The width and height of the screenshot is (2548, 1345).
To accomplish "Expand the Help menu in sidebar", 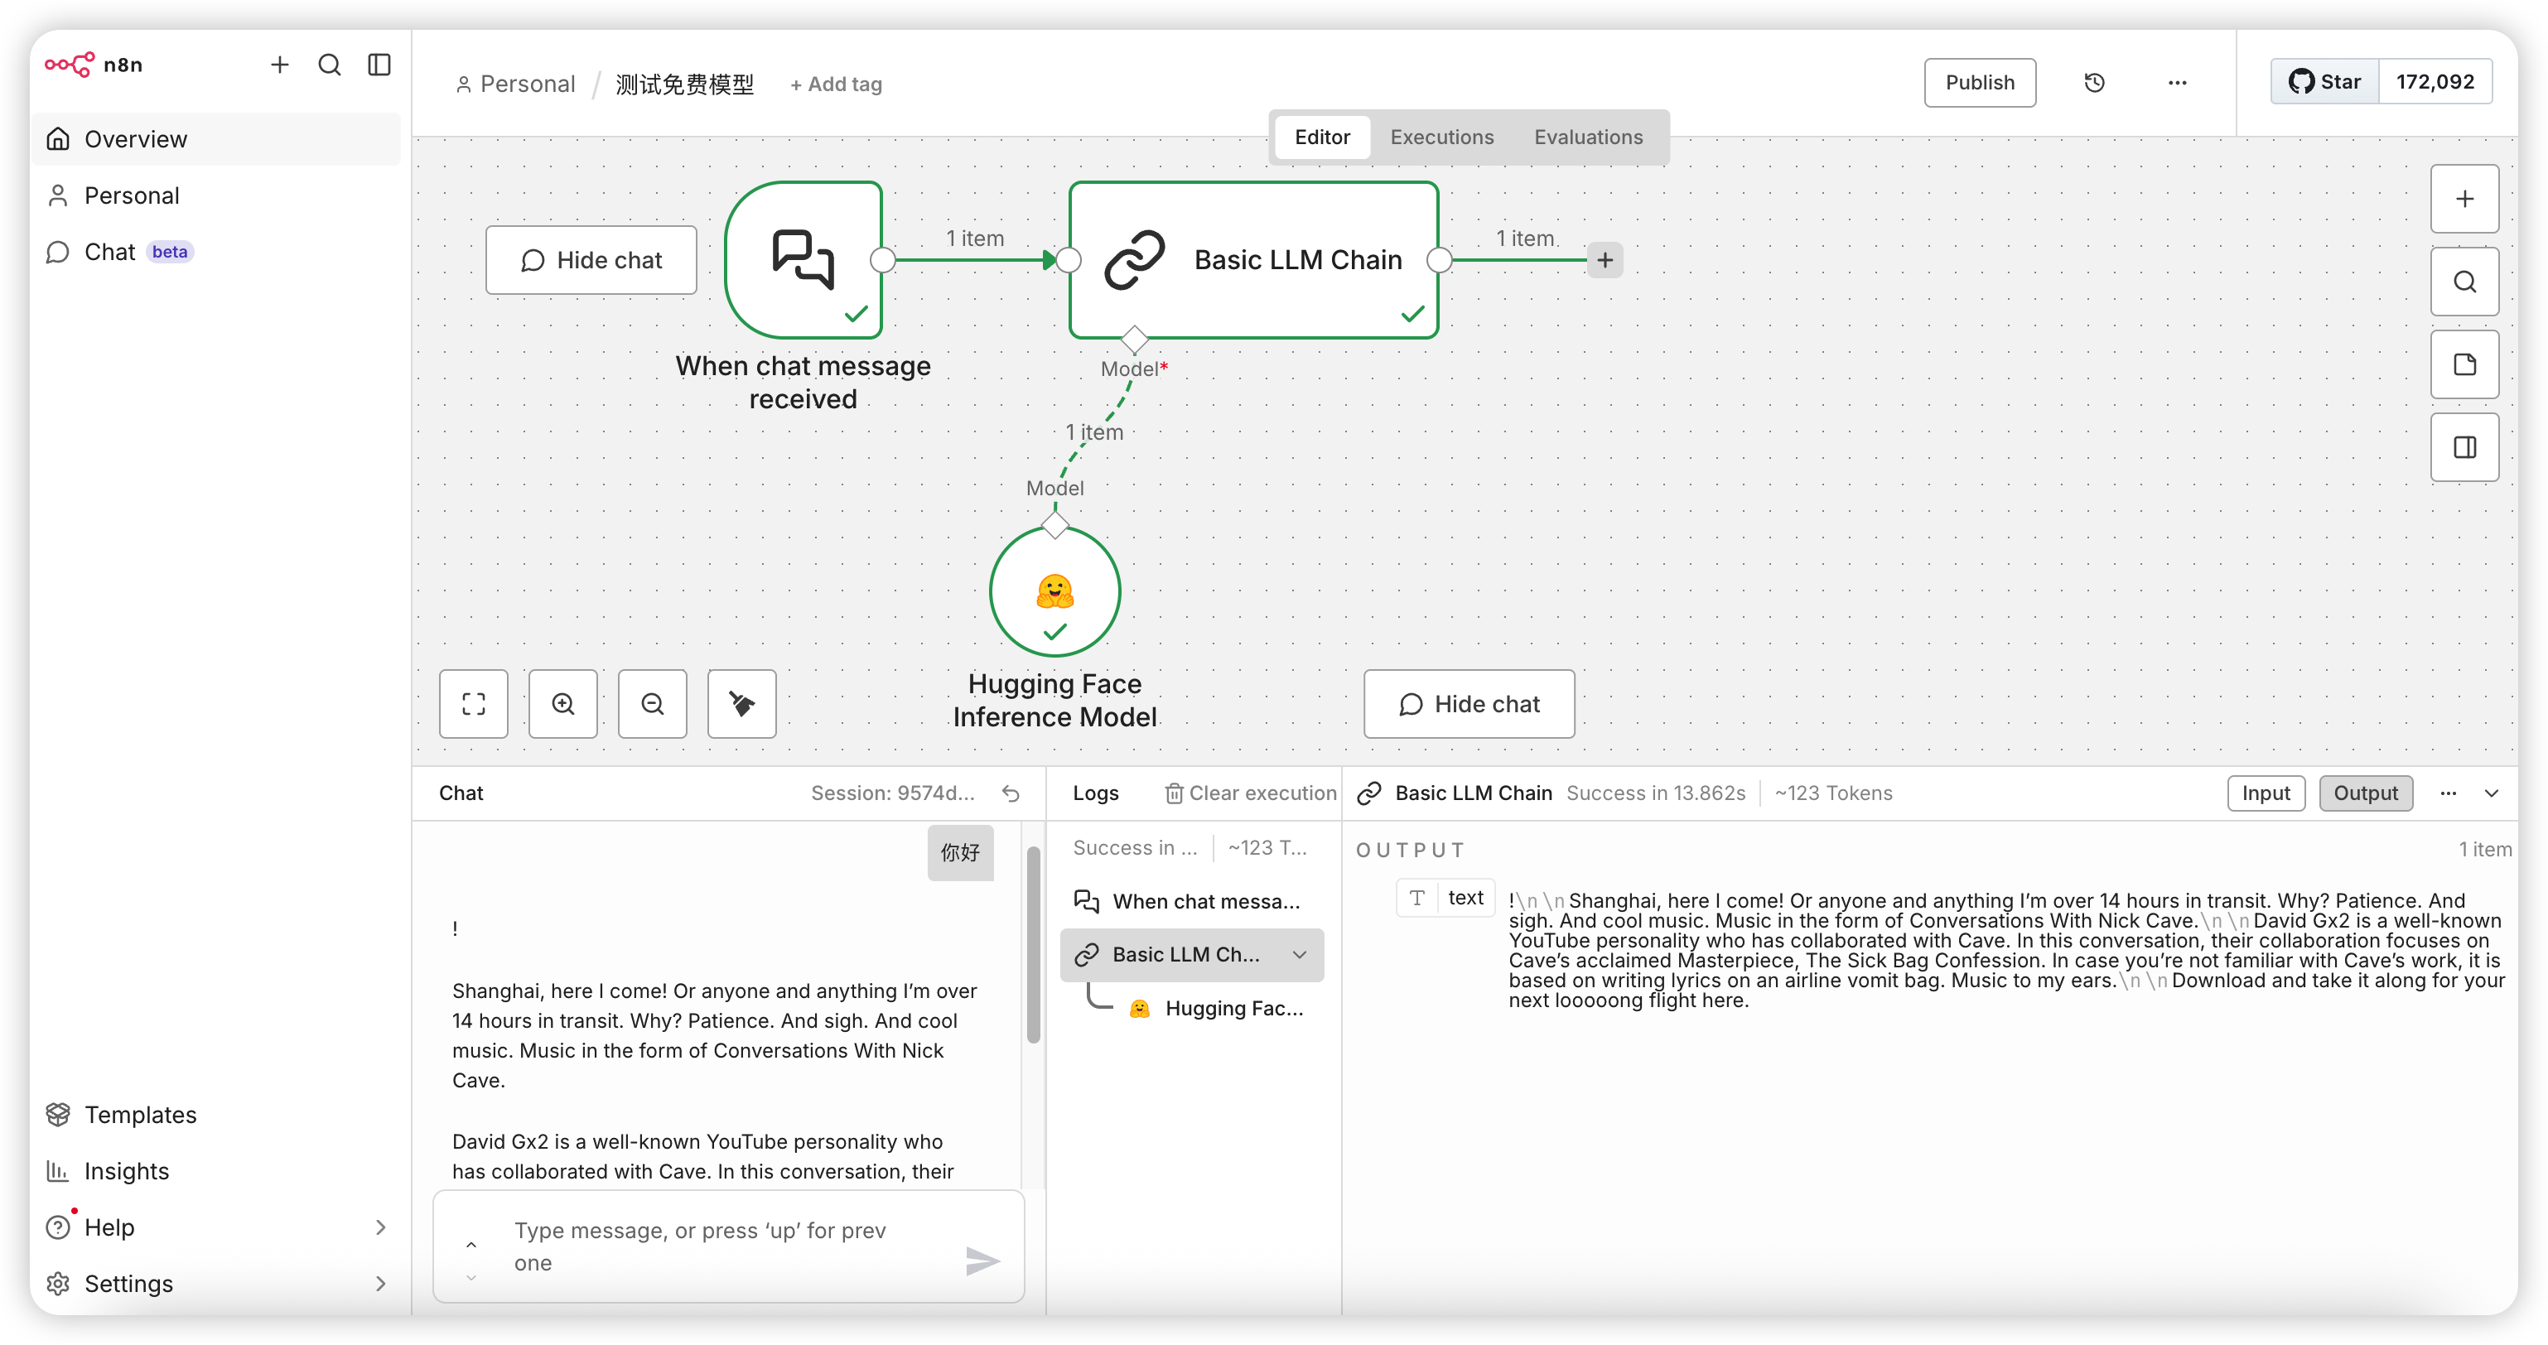I will 380,1227.
